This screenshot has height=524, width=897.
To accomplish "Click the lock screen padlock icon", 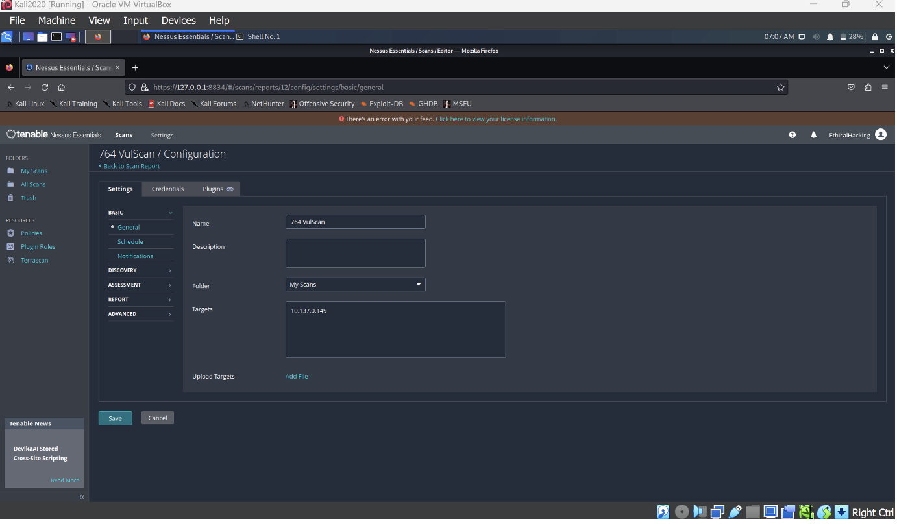I will tap(875, 37).
